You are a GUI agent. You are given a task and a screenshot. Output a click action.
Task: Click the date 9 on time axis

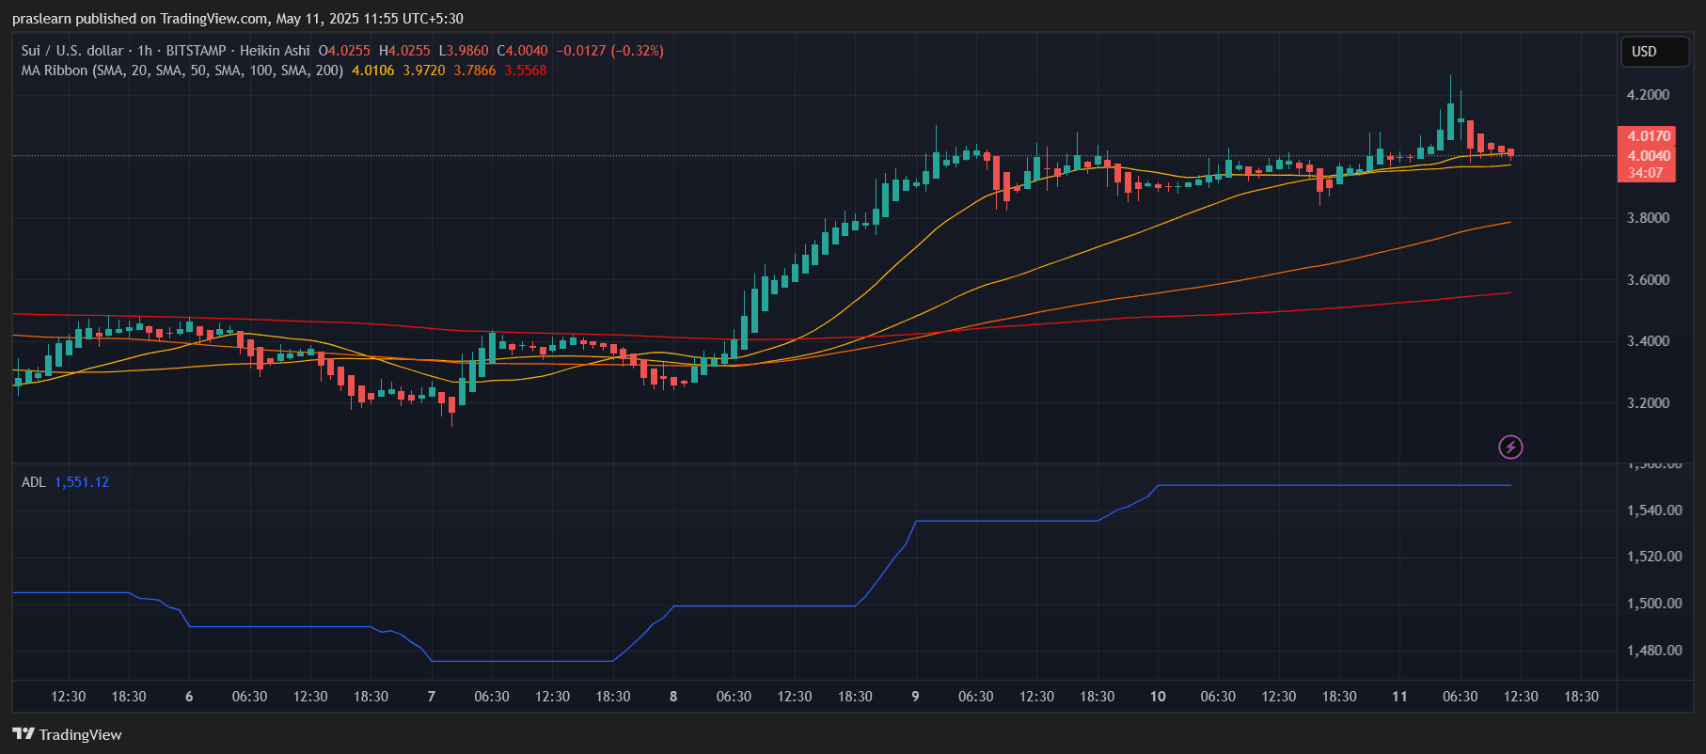(915, 697)
